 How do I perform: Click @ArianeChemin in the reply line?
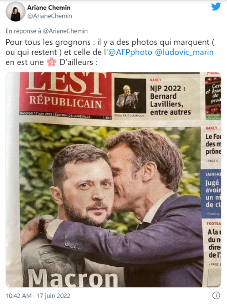click(x=65, y=31)
